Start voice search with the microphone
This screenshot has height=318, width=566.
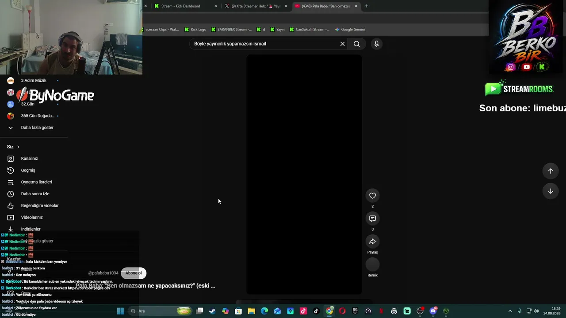tap(376, 44)
